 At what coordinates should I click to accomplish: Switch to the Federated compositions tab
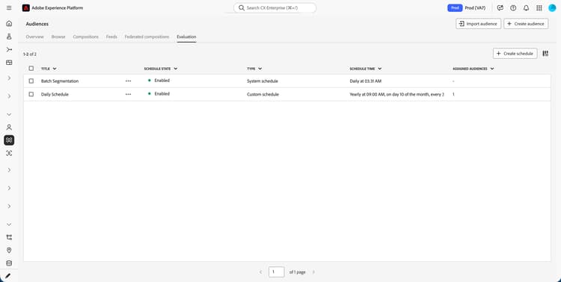[x=147, y=37]
